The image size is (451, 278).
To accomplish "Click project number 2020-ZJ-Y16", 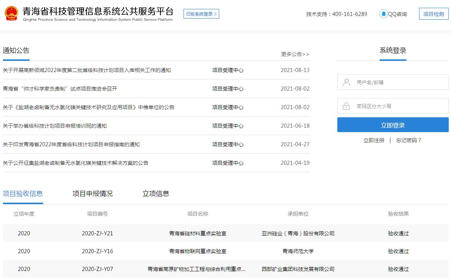I will pos(97,251).
